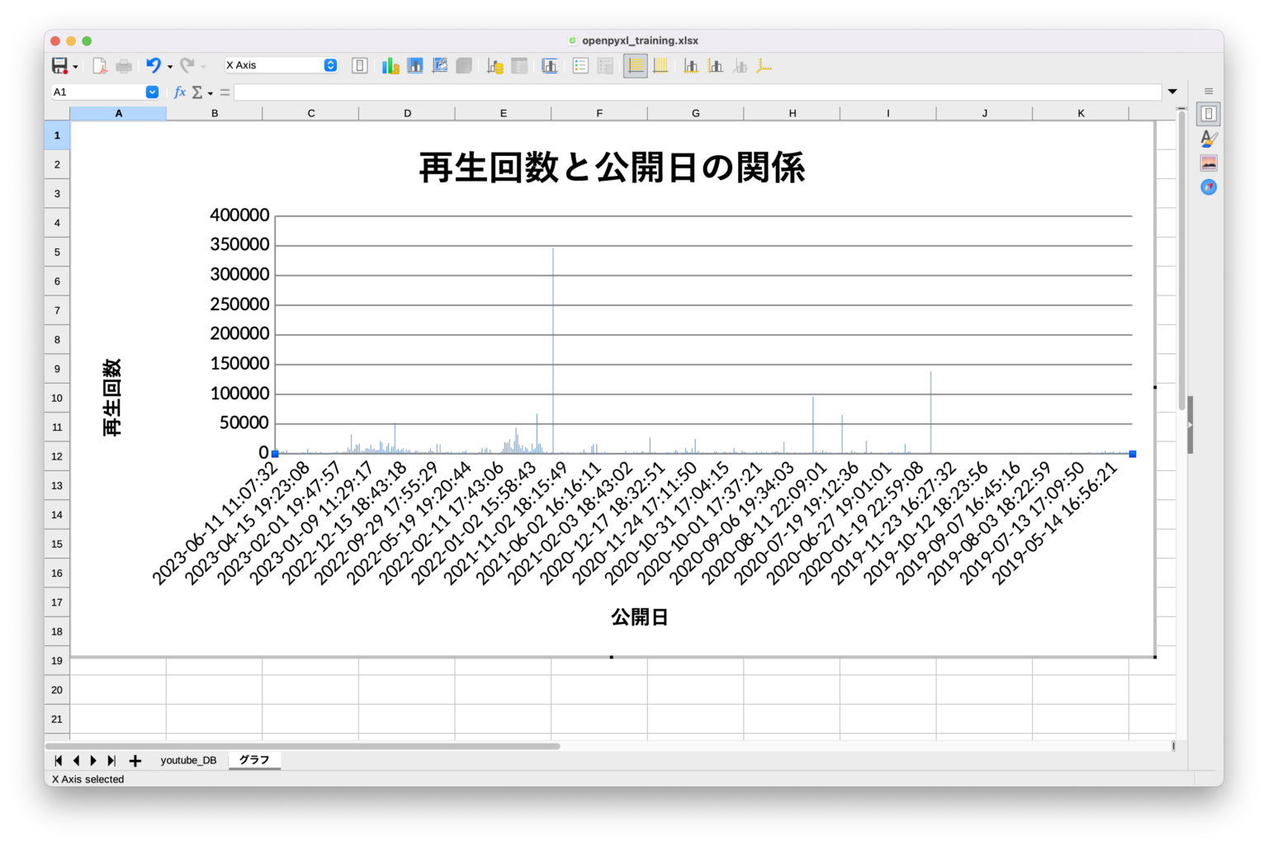The width and height of the screenshot is (1268, 845).
Task: Click the Add Sheet plus button
Action: pos(135,760)
